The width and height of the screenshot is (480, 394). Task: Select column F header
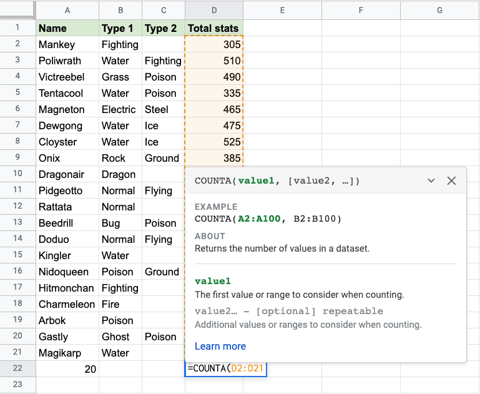[361, 10]
